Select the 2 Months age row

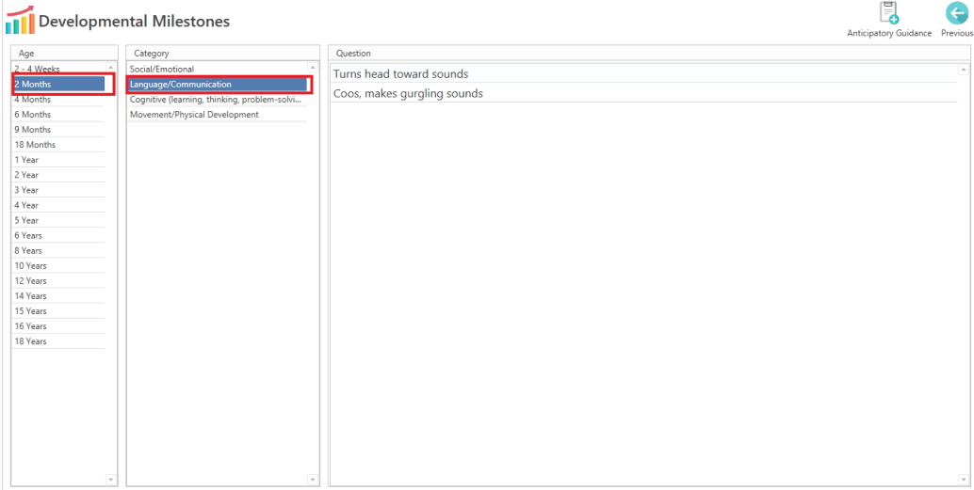58,85
